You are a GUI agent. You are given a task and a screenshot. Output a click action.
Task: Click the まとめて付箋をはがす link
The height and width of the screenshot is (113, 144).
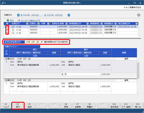click(x=31, y=20)
